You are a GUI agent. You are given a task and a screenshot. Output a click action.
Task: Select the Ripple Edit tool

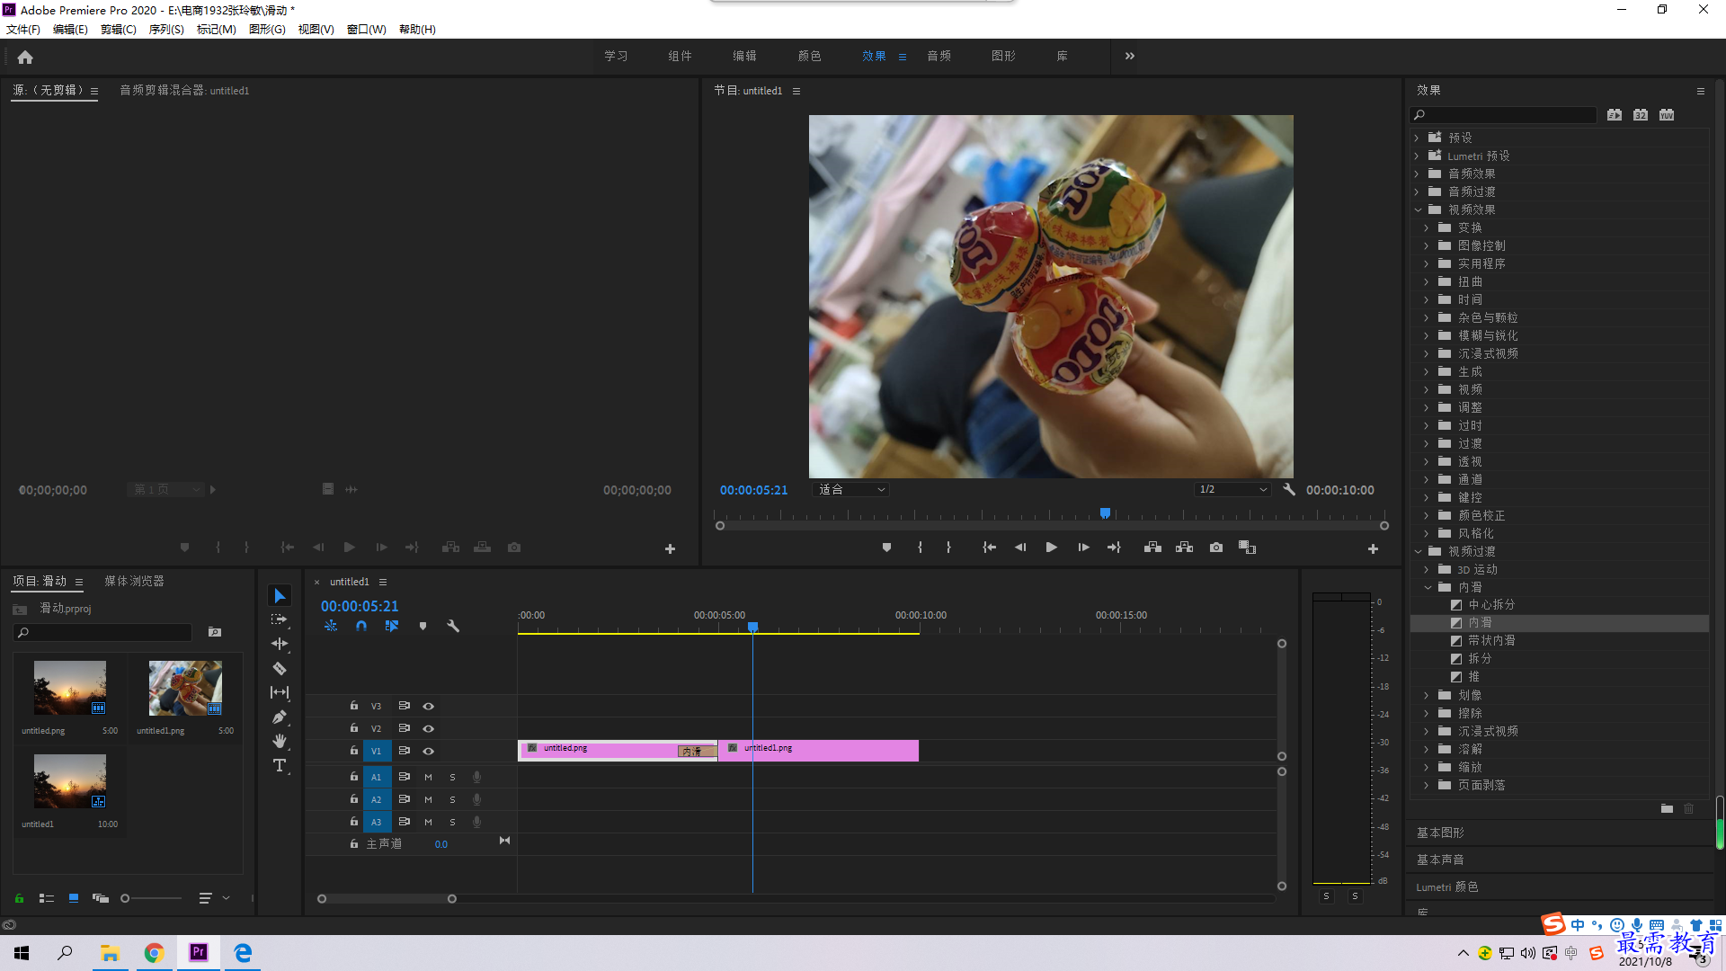280,644
